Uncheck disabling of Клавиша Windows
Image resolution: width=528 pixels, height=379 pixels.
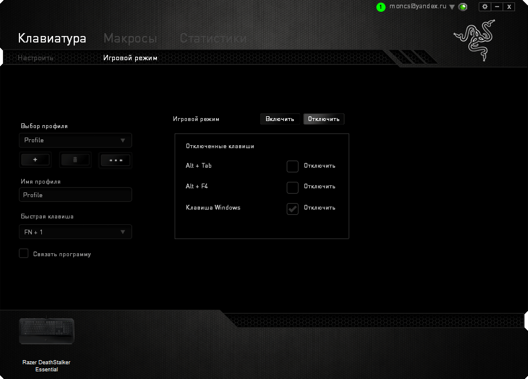[x=292, y=208]
